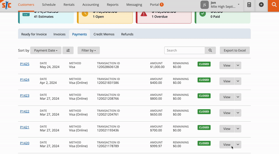The height and width of the screenshot is (154, 279).
Task: Open the Filter by dropdown
Action: [89, 50]
